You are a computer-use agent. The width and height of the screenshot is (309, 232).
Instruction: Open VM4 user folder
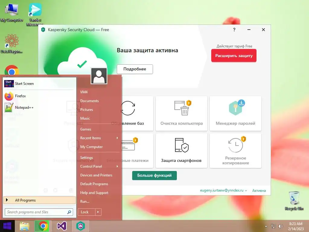[x=84, y=92]
